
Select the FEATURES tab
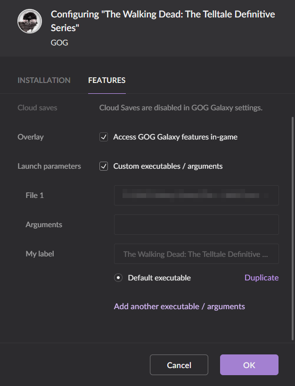click(107, 80)
